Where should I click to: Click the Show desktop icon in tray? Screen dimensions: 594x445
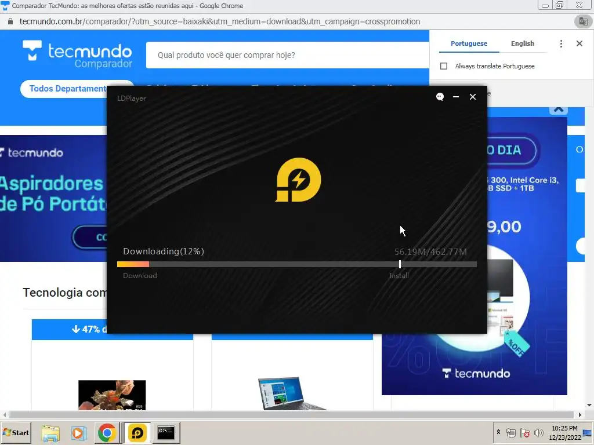point(588,433)
